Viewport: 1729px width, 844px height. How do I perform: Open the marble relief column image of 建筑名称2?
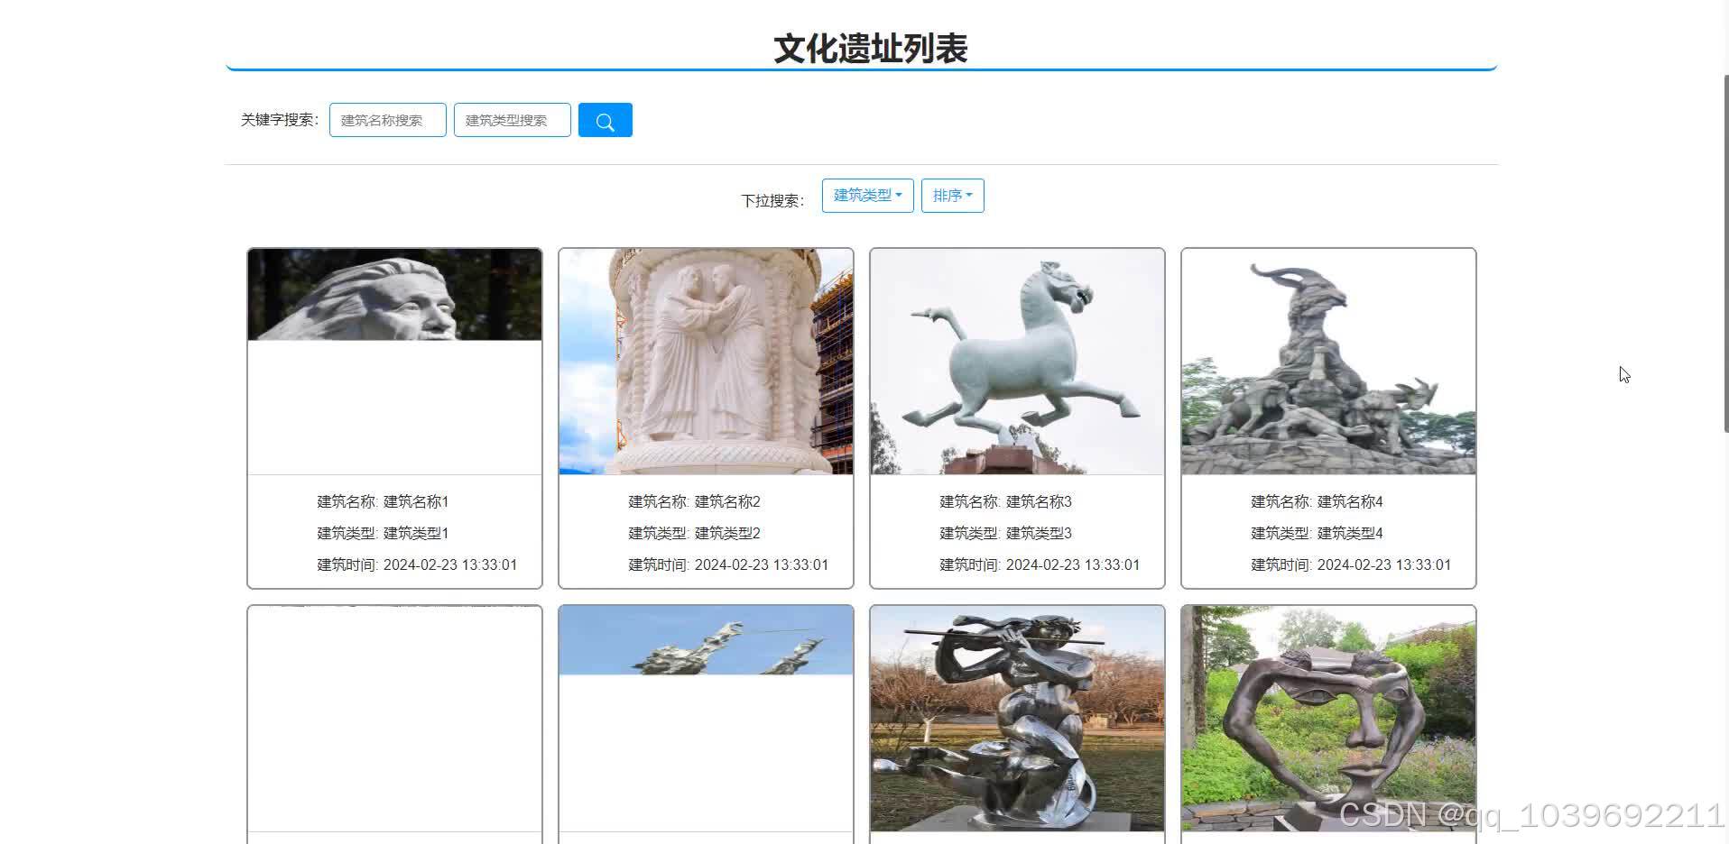(706, 362)
